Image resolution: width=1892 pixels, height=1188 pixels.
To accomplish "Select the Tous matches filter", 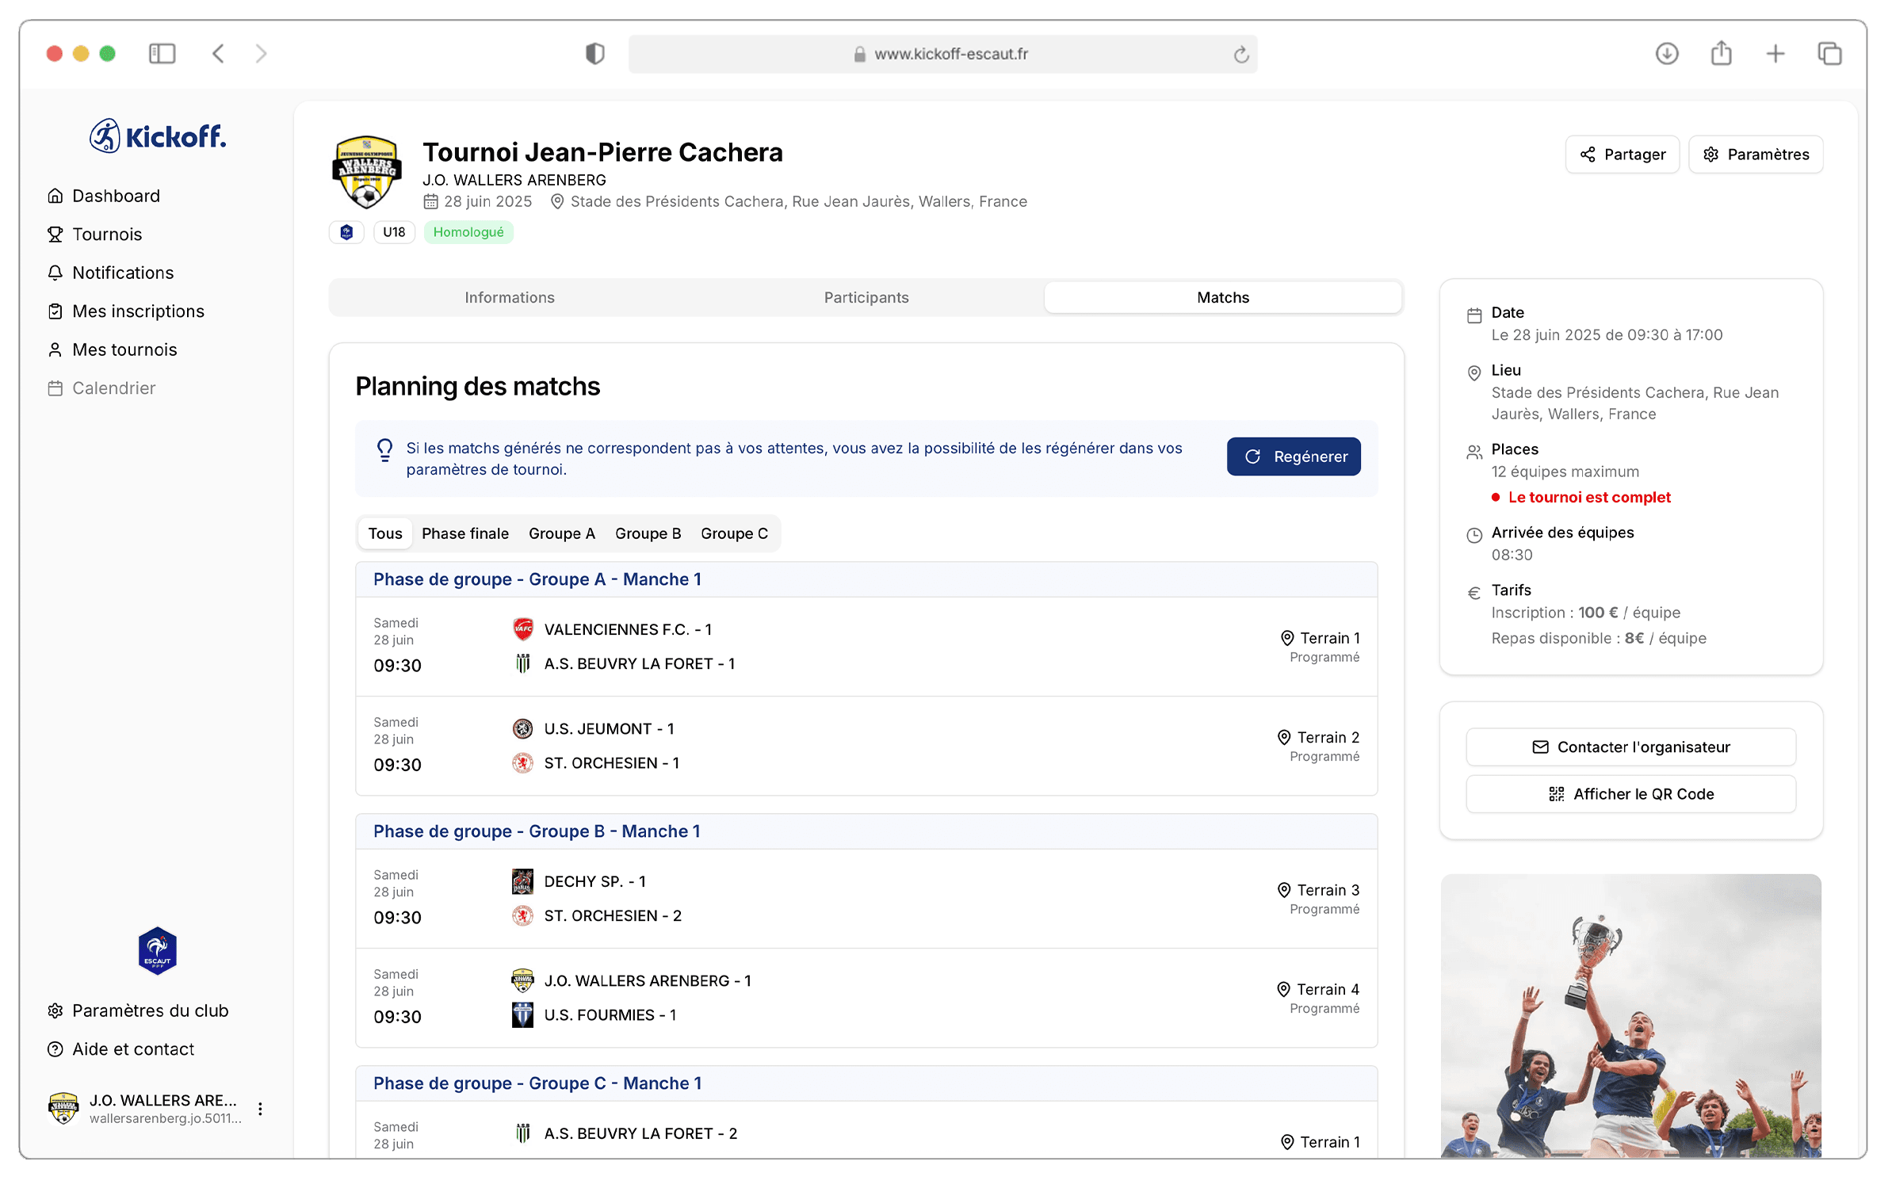I will click(x=384, y=533).
